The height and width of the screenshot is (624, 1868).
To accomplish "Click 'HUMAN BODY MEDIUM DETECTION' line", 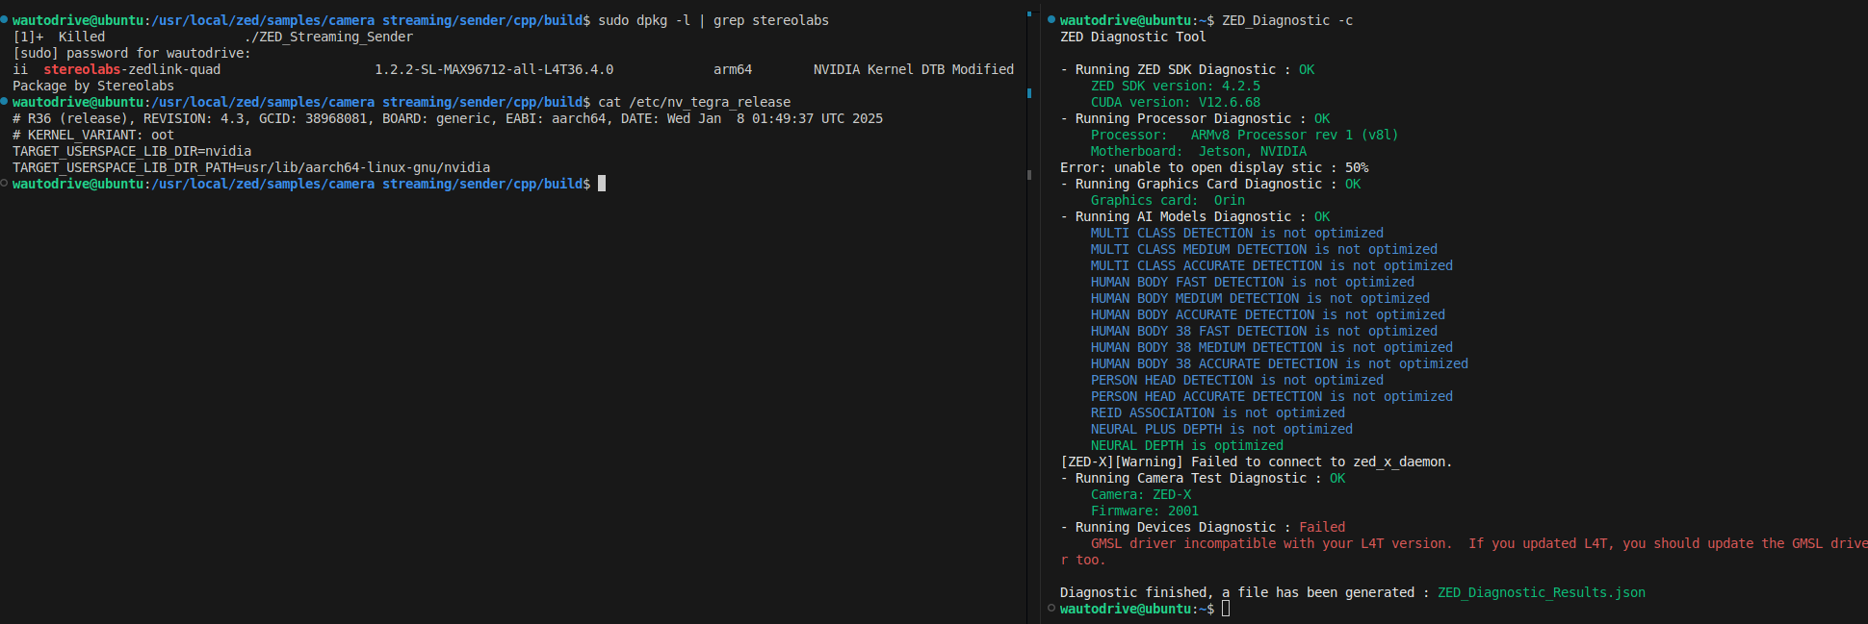I will click(x=1260, y=298).
